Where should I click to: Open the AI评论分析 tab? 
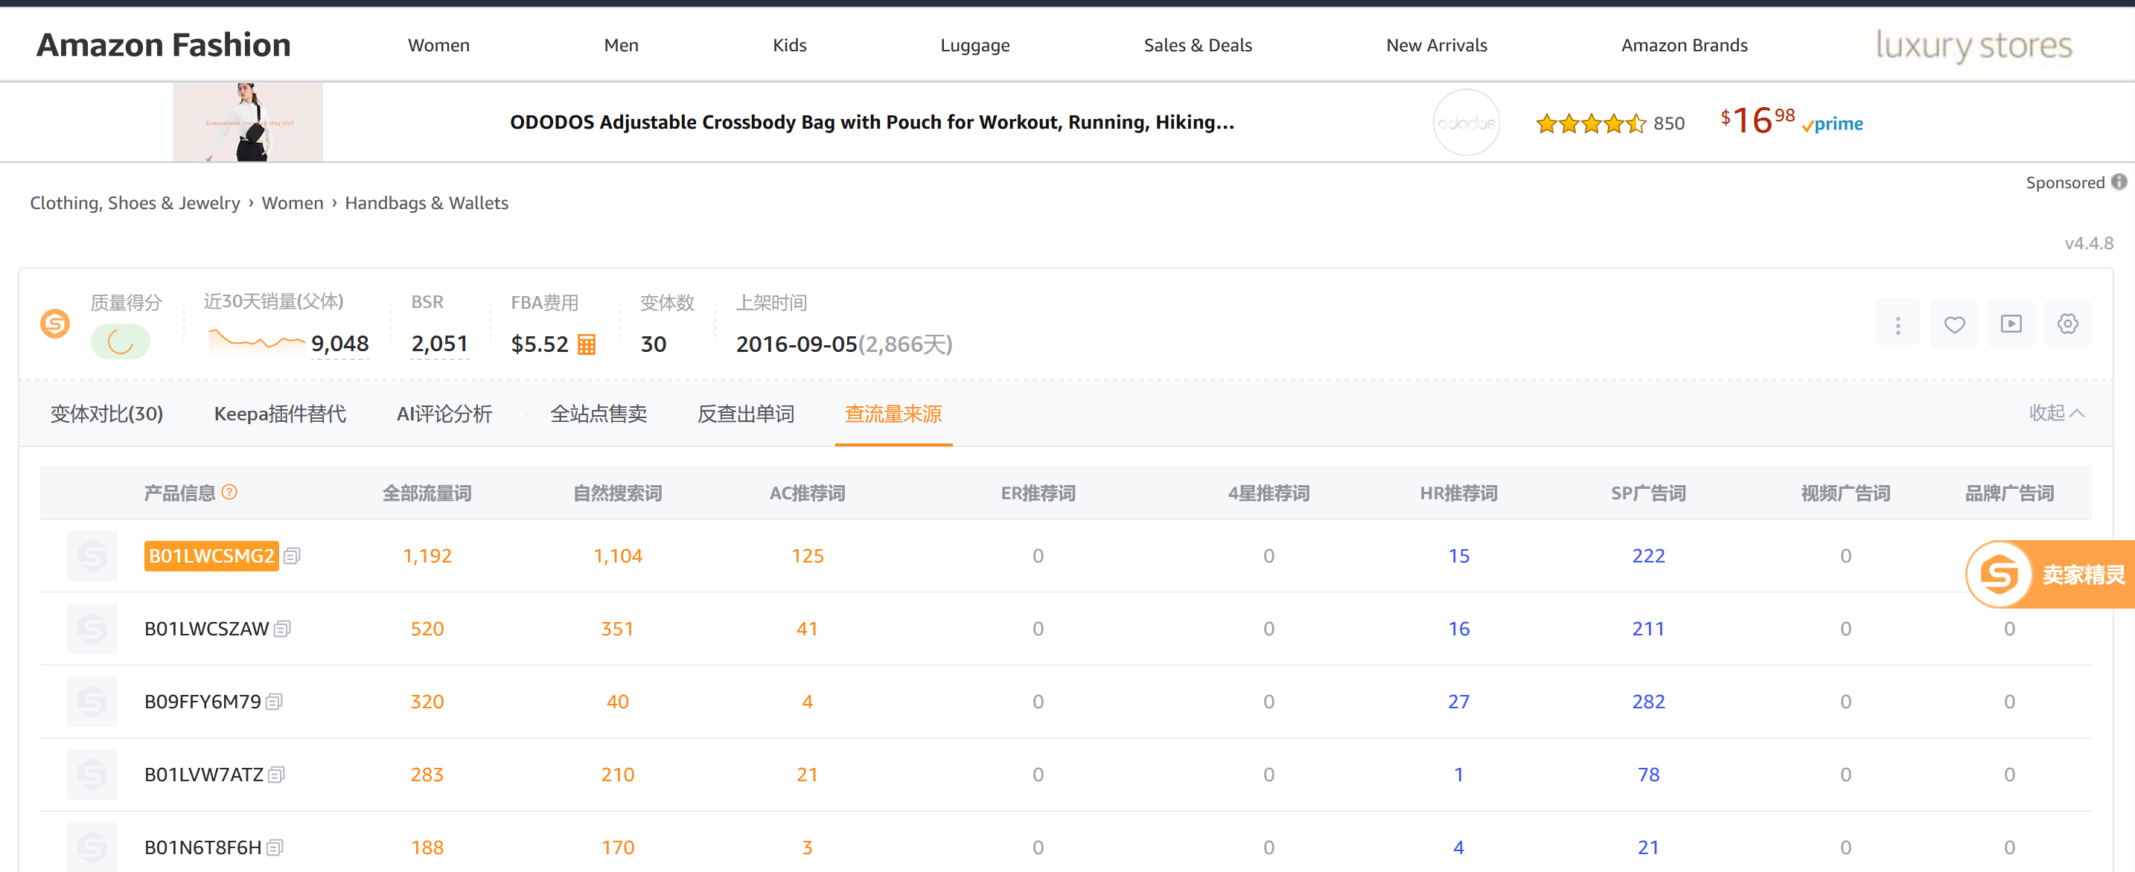[444, 413]
